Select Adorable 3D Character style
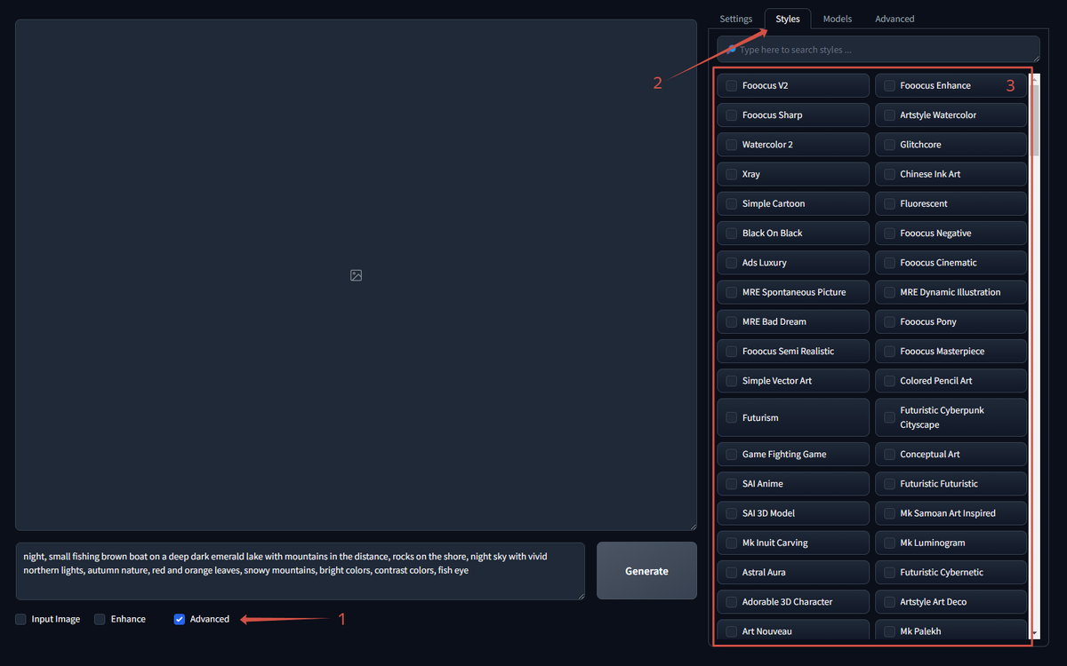1067x666 pixels. tap(731, 602)
